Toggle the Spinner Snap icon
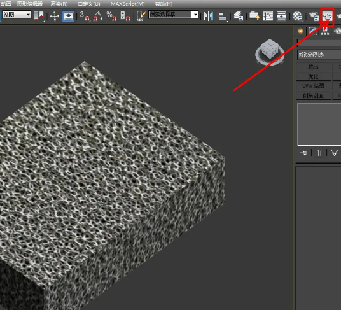 125,16
